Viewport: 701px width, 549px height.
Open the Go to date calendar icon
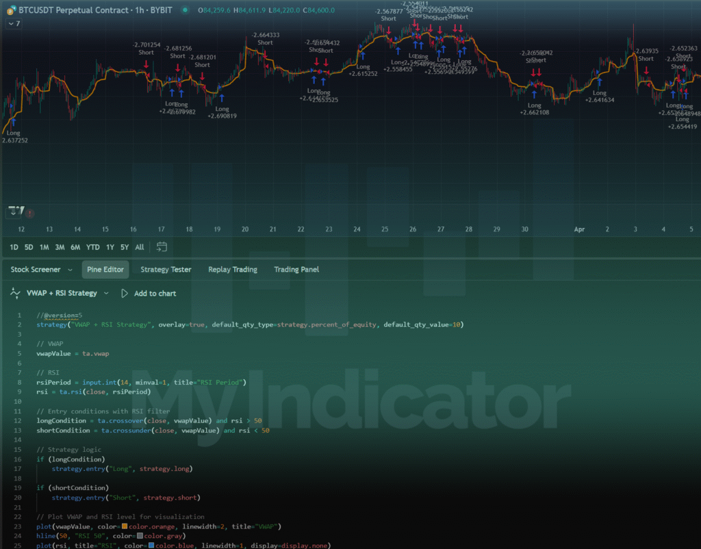tap(162, 247)
